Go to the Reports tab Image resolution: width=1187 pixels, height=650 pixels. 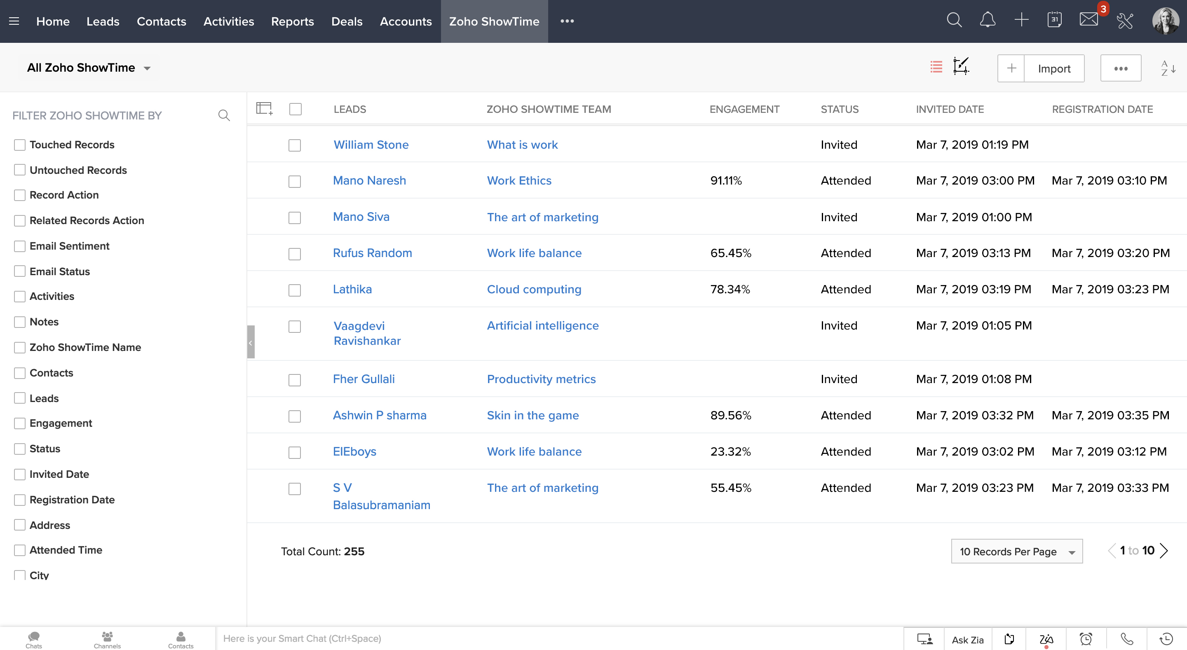point(292,21)
